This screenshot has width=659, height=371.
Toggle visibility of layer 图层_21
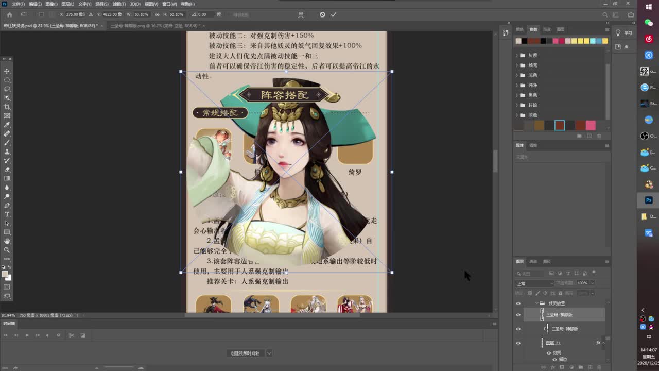pyautogui.click(x=518, y=343)
